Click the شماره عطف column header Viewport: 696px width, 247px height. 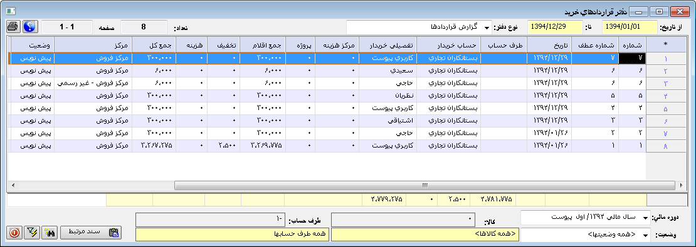click(595, 45)
